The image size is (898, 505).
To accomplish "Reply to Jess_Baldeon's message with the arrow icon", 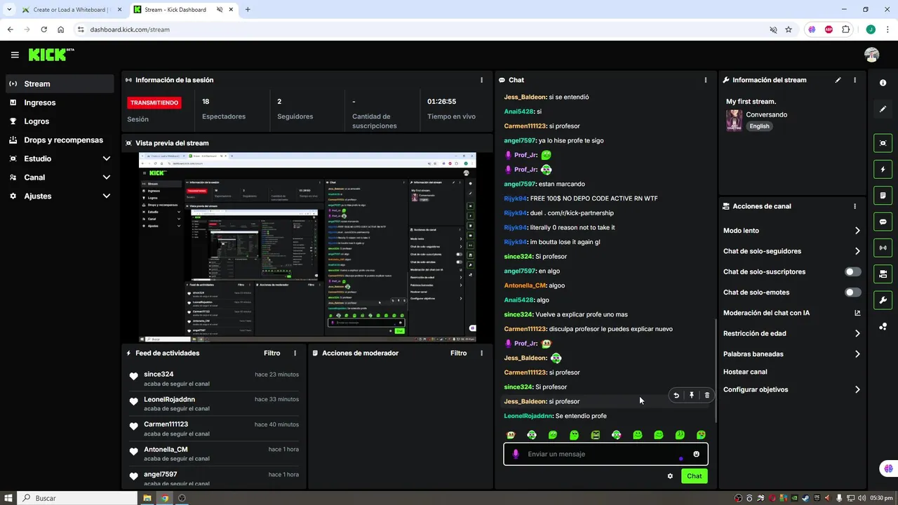I will (x=676, y=395).
